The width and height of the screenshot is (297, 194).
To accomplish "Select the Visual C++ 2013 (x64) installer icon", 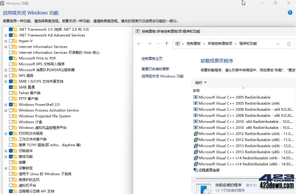I will (196, 146).
